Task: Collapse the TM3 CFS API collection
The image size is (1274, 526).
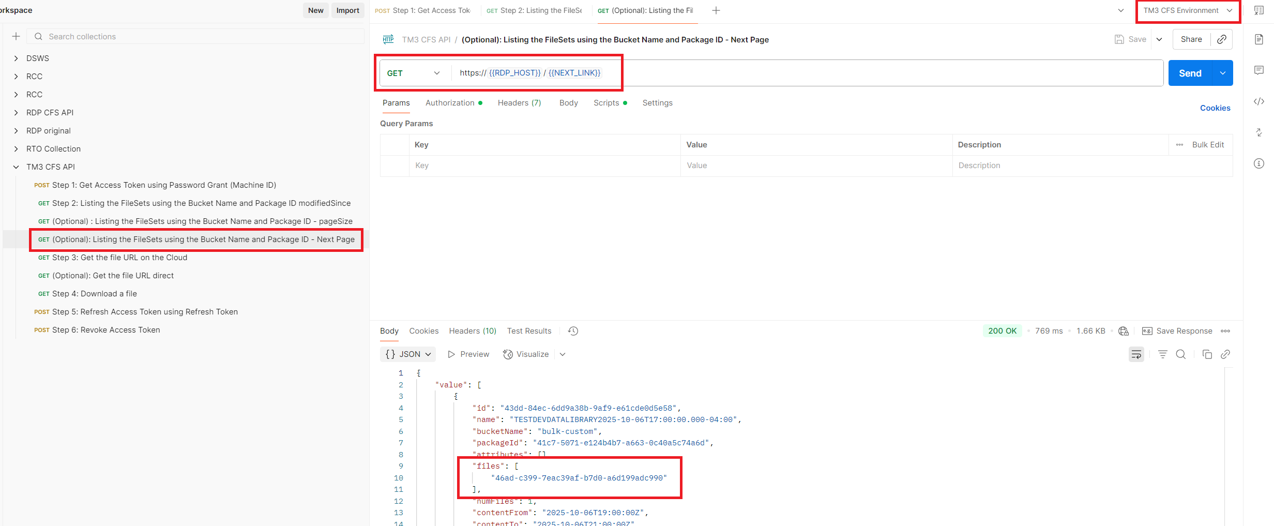Action: pyautogui.click(x=16, y=167)
